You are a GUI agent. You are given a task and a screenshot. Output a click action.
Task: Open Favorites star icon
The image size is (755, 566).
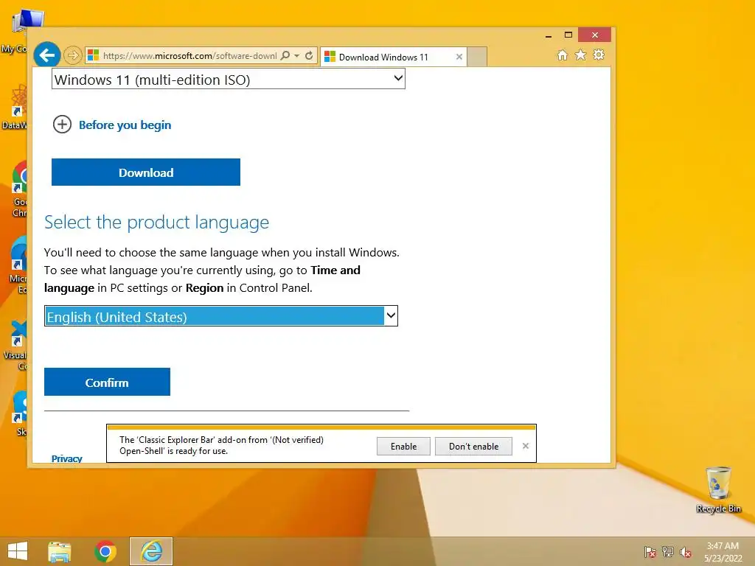click(x=581, y=55)
